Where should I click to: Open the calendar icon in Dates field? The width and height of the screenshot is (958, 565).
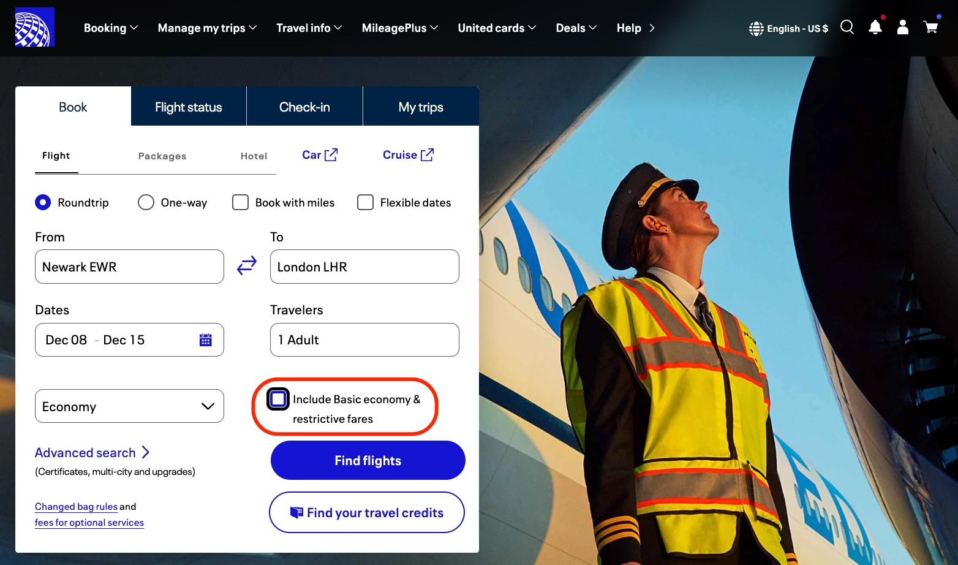coord(206,340)
